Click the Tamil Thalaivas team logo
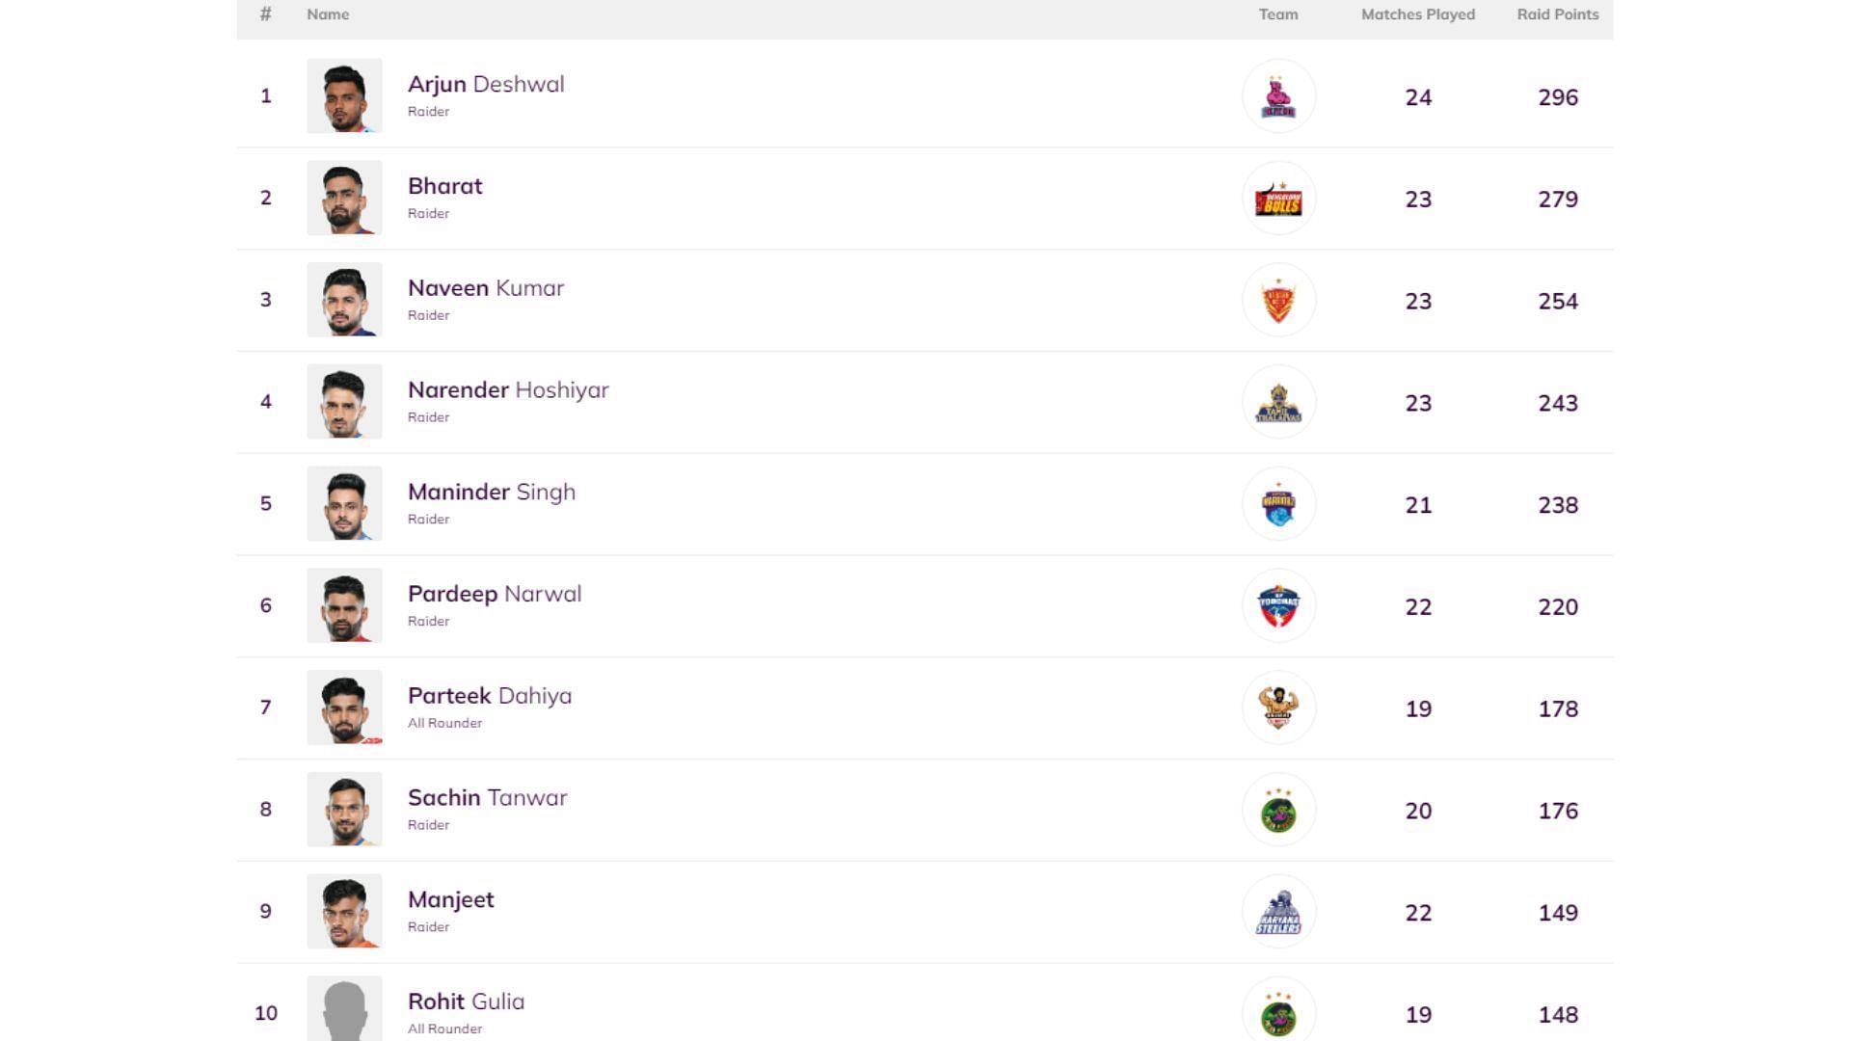1851x1041 pixels. (1278, 403)
